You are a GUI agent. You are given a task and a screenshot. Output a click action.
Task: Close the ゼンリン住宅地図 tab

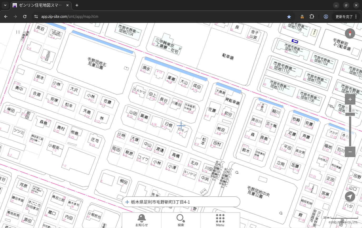pyautogui.click(x=67, y=5)
